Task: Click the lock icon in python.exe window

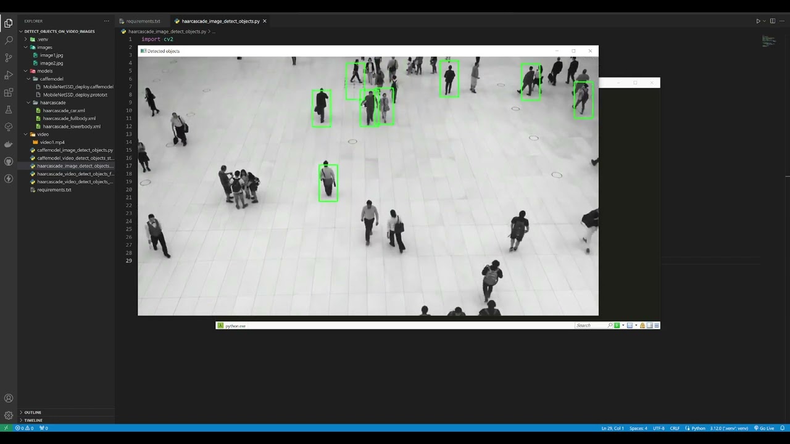Action: coord(642,326)
